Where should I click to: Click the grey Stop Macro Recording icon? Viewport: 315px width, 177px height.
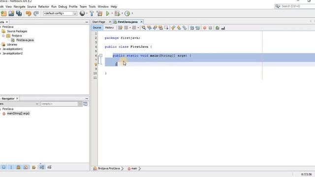click(210, 28)
